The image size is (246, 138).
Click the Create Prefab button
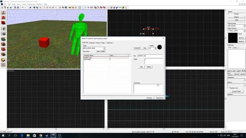pyautogui.click(x=236, y=91)
